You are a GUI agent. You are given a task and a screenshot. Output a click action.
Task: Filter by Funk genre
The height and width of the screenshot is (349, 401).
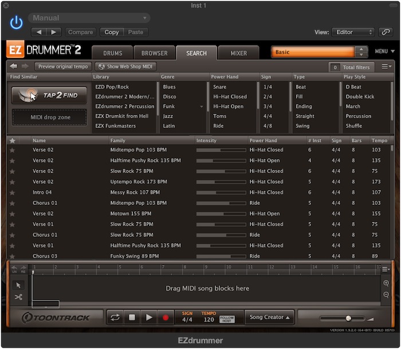tap(169, 106)
